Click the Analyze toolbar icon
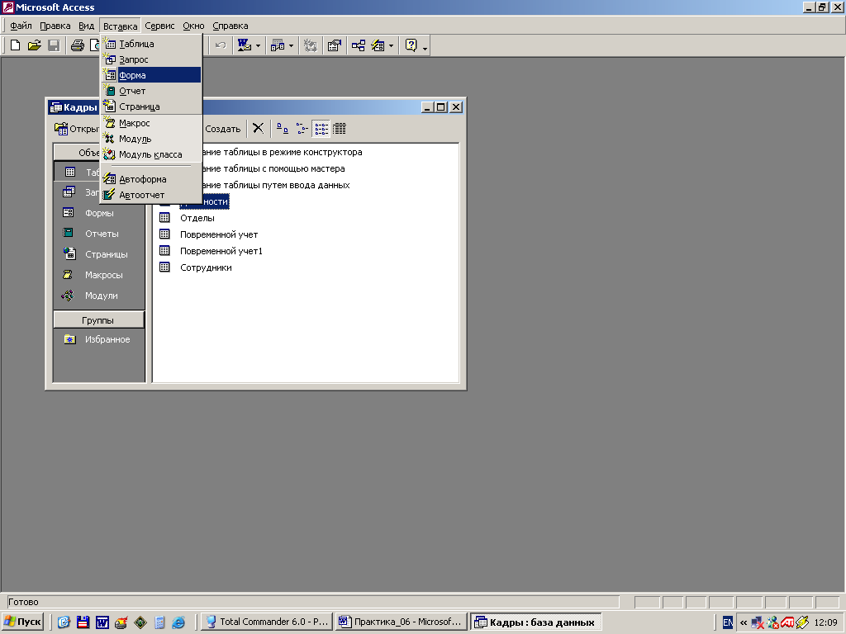The image size is (846, 634). (x=278, y=45)
